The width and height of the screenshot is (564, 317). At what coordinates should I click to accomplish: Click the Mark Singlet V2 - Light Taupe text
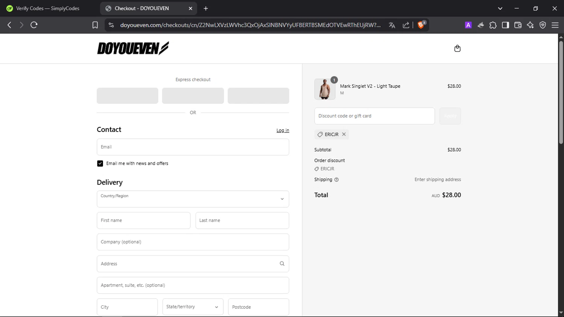click(370, 86)
